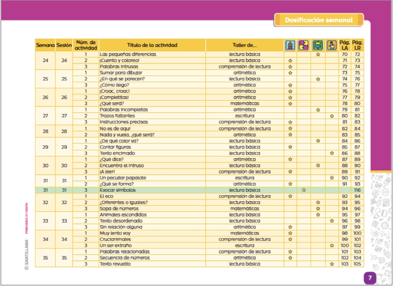Click the tree icon in table header
The height and width of the screenshot is (286, 393).
tap(290, 45)
